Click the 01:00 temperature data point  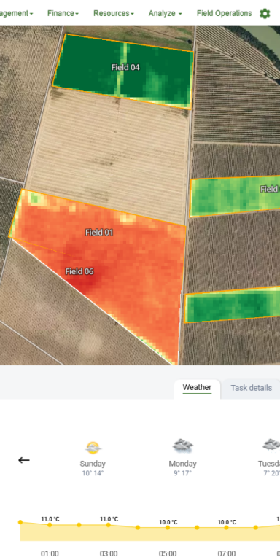point(50,525)
